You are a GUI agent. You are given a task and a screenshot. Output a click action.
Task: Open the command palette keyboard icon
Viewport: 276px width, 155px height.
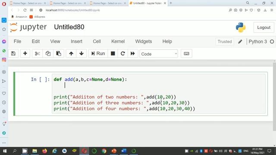point(186,53)
